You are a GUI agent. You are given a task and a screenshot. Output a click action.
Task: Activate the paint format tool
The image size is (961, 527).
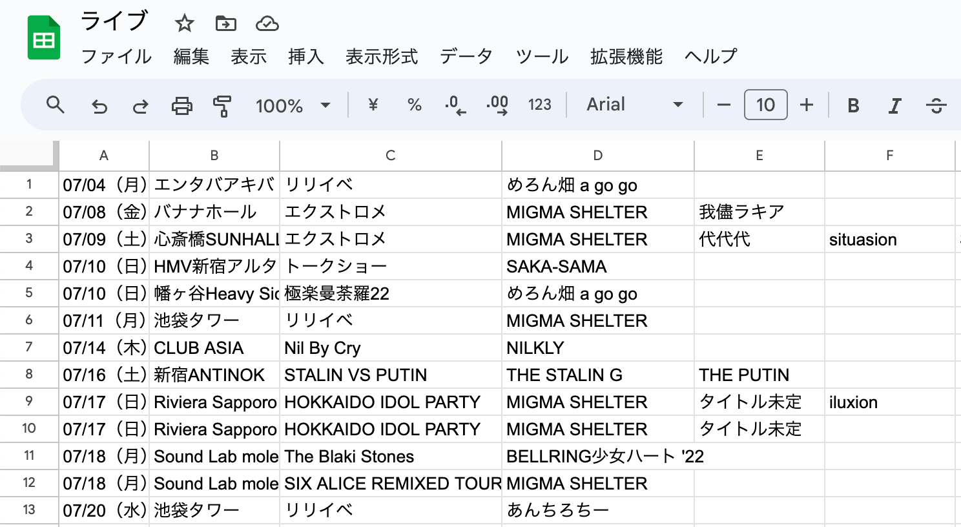tap(222, 105)
